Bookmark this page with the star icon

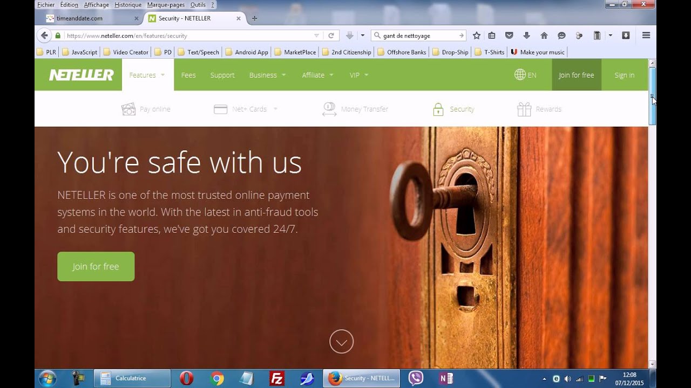476,36
